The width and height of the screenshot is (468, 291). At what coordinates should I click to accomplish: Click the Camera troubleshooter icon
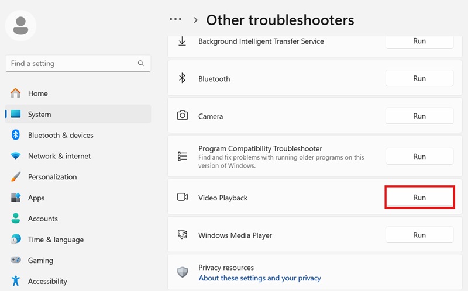point(183,115)
